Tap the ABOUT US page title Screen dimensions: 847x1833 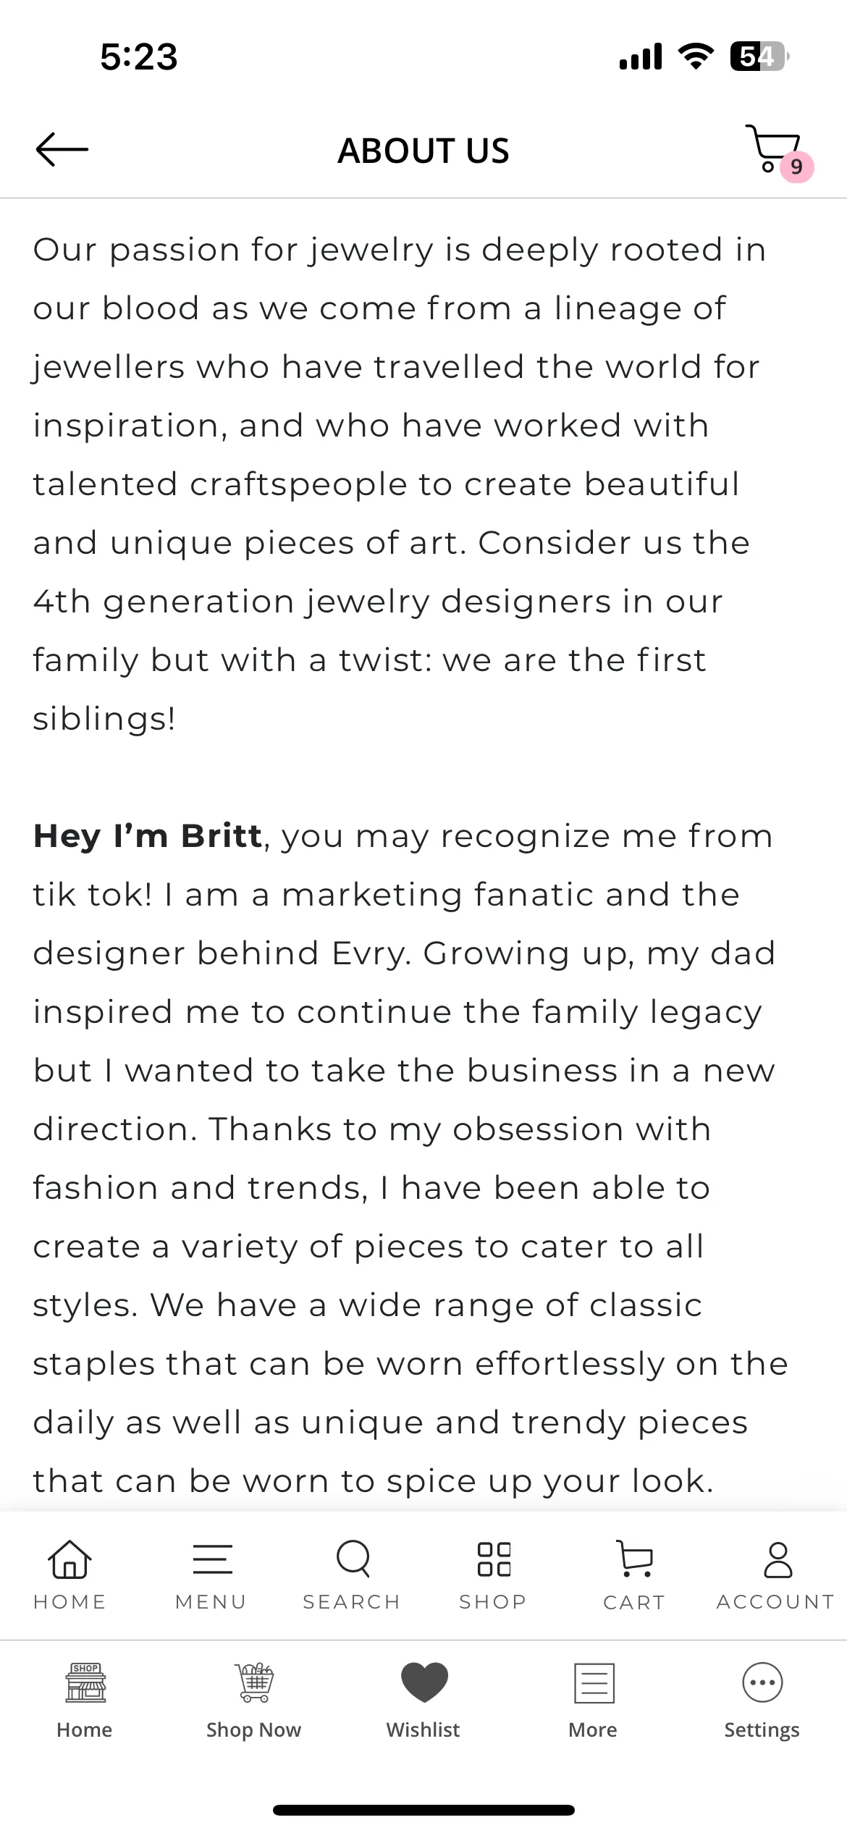point(423,151)
